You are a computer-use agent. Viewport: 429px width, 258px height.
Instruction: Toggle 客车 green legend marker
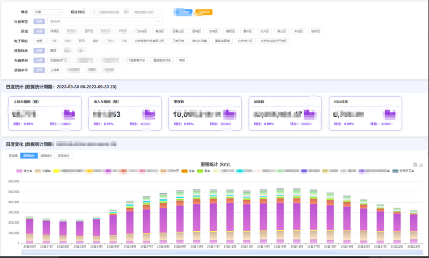200,171
